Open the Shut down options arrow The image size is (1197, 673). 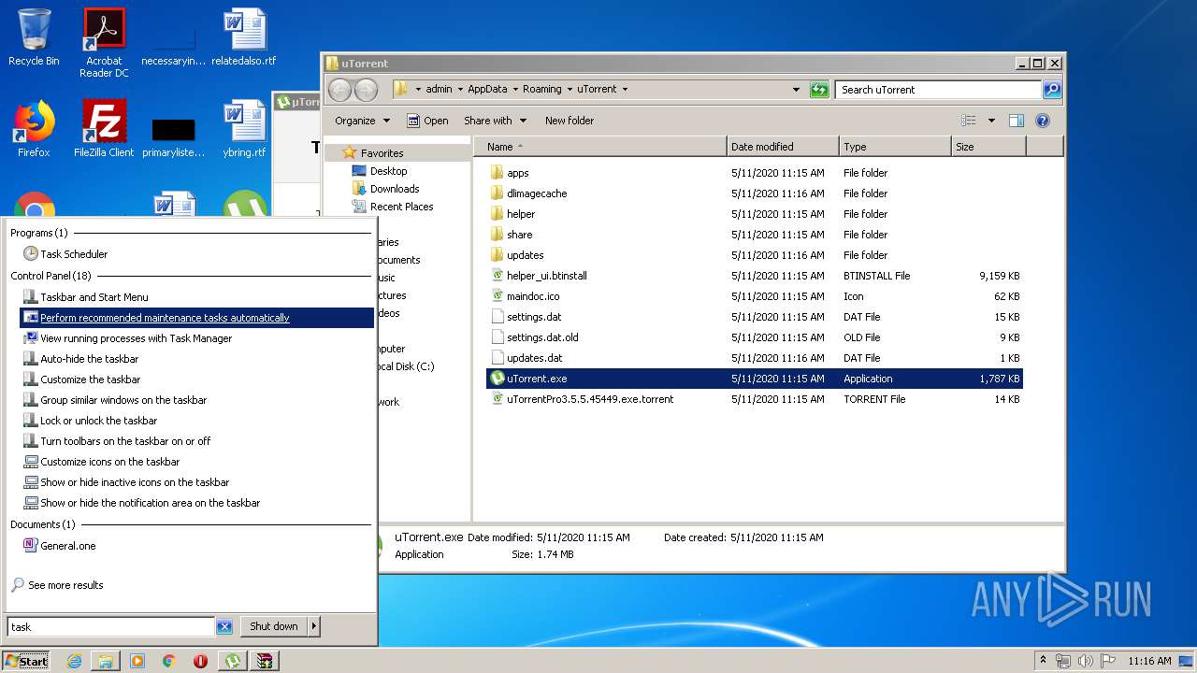(314, 626)
